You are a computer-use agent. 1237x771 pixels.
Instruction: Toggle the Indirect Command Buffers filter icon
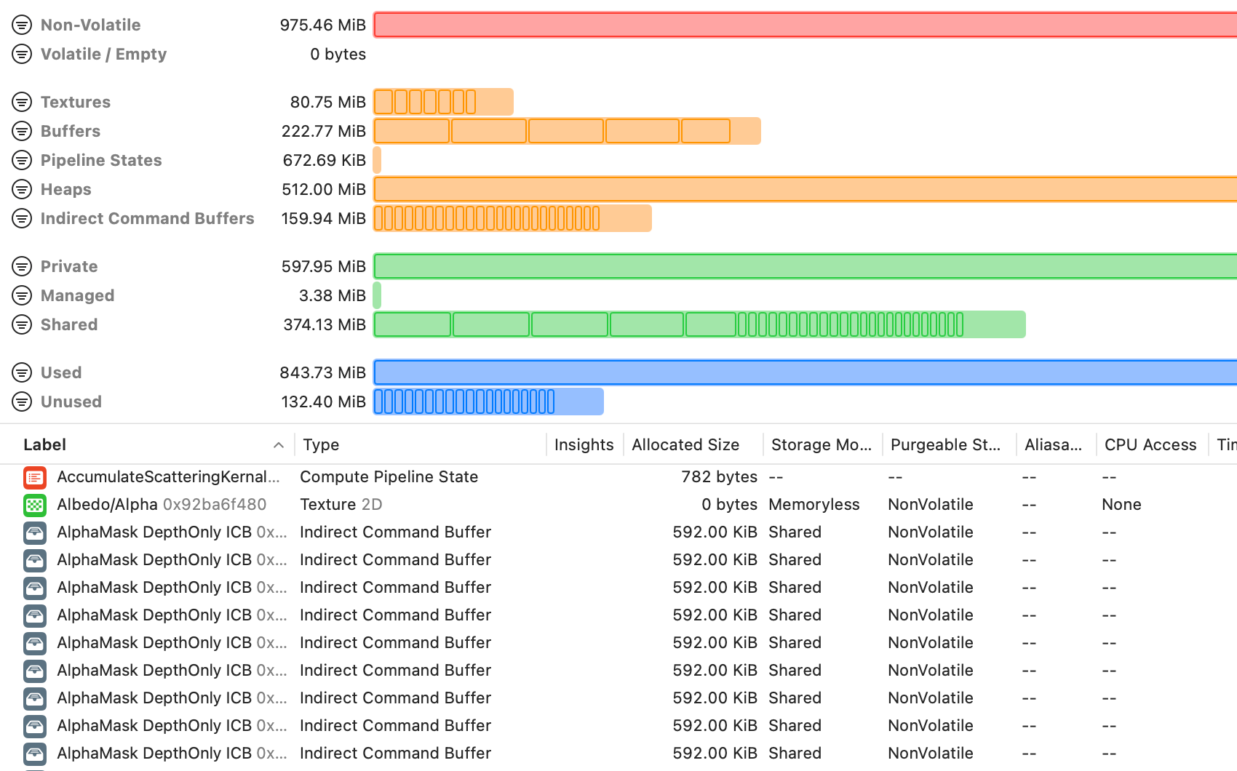22,218
